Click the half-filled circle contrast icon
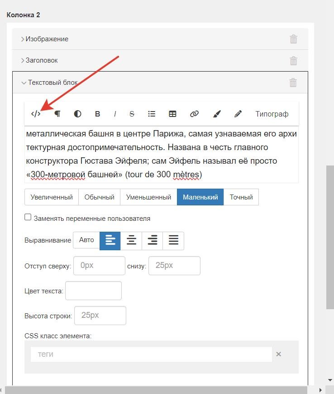 pos(77,114)
